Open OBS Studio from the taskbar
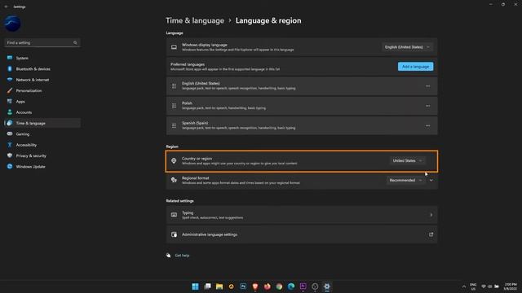The width and height of the screenshot is (522, 293). coord(315,286)
